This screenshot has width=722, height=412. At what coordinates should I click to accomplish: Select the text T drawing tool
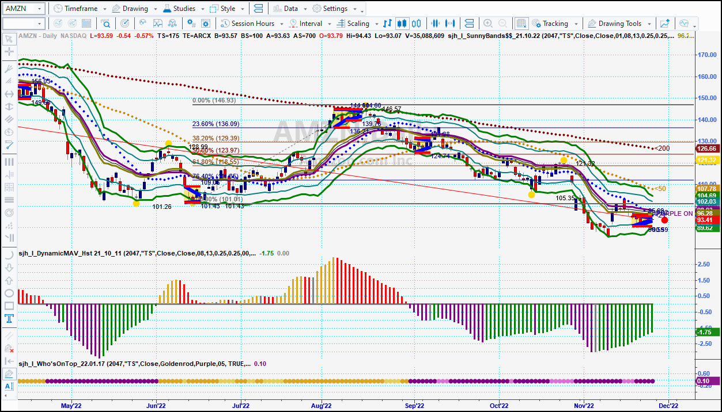[9, 318]
